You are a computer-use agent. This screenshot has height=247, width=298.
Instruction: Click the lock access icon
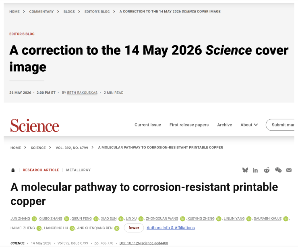pos(13,170)
